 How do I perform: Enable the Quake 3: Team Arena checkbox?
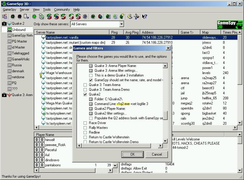[86, 85]
